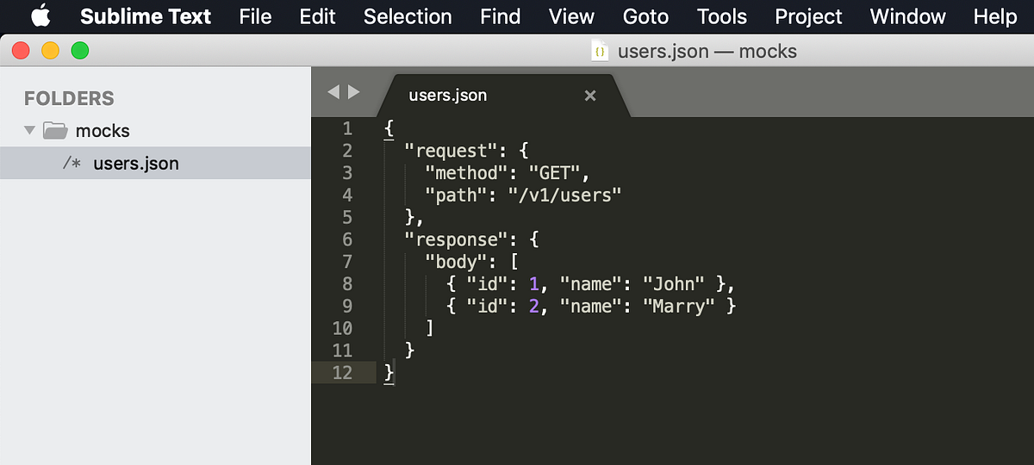The width and height of the screenshot is (1034, 465).
Task: Open the Apple menu
Action: [40, 16]
